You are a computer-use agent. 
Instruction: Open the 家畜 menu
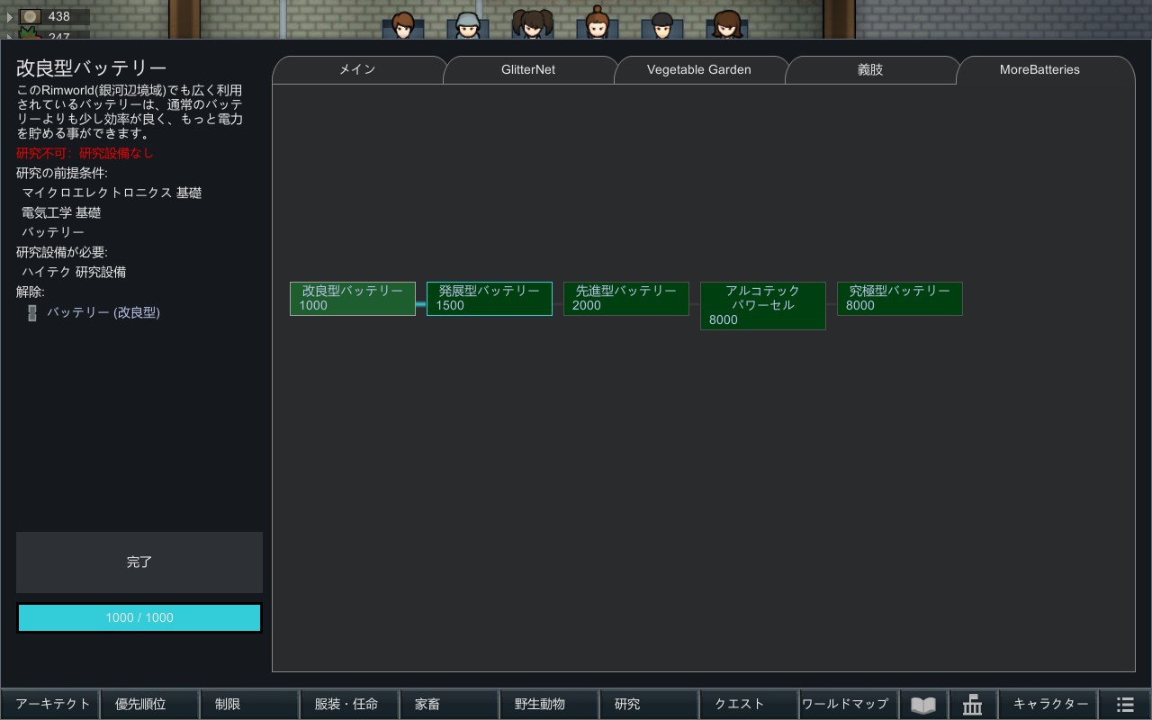[449, 705]
